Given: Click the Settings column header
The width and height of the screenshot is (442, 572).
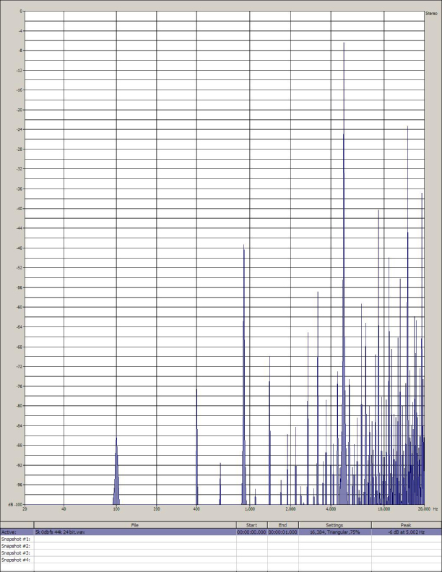Looking at the screenshot, I should [x=334, y=525].
